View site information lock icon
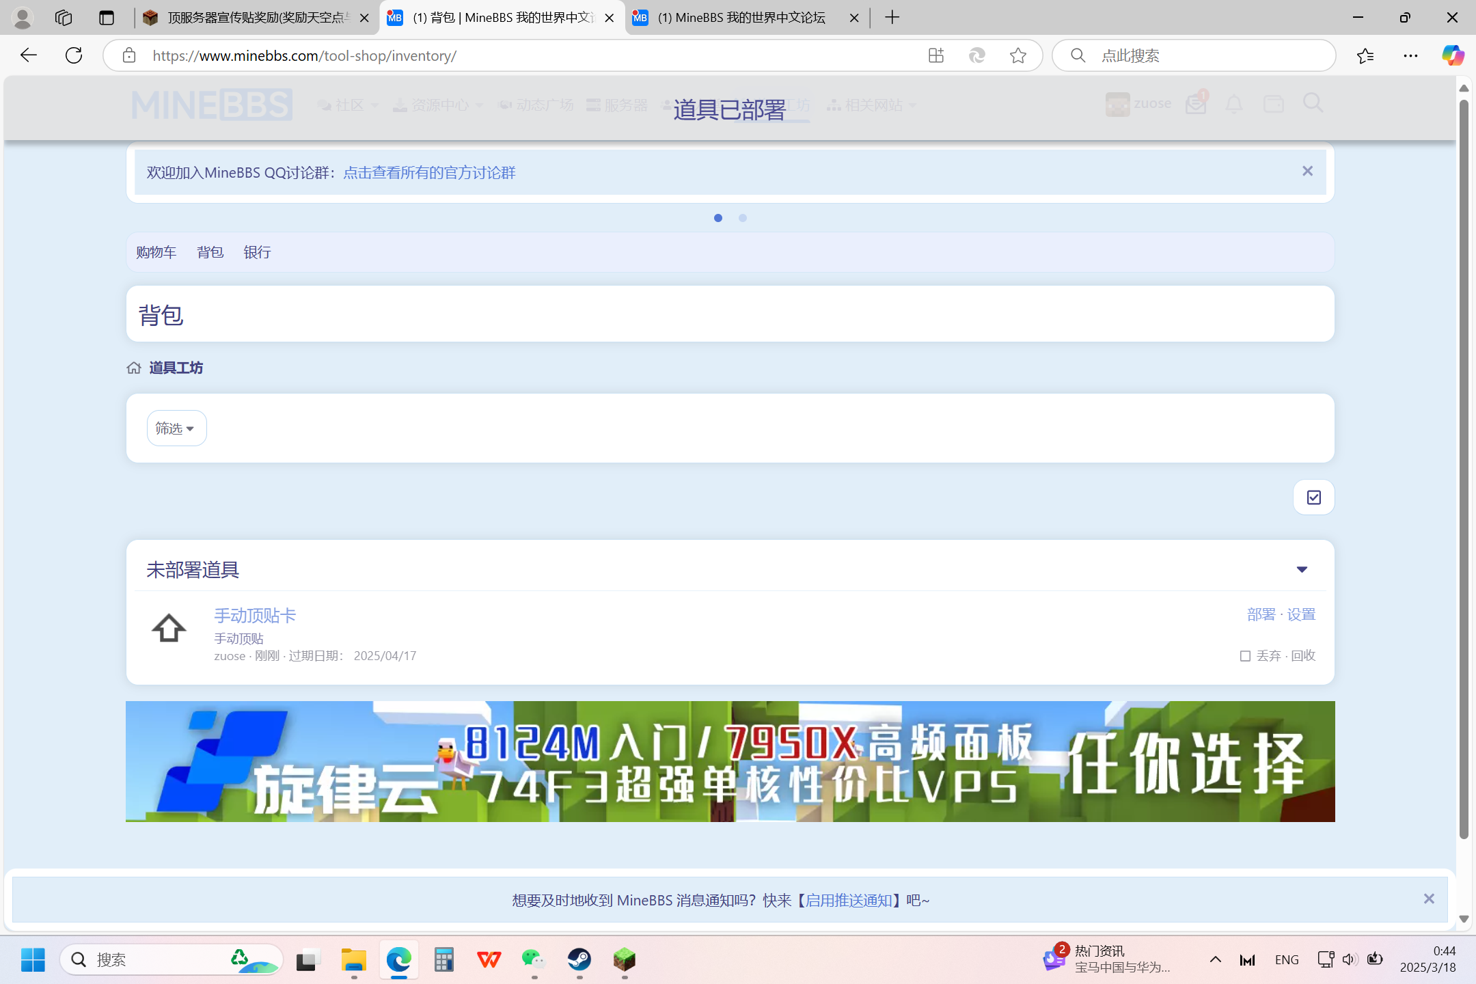 click(x=129, y=55)
